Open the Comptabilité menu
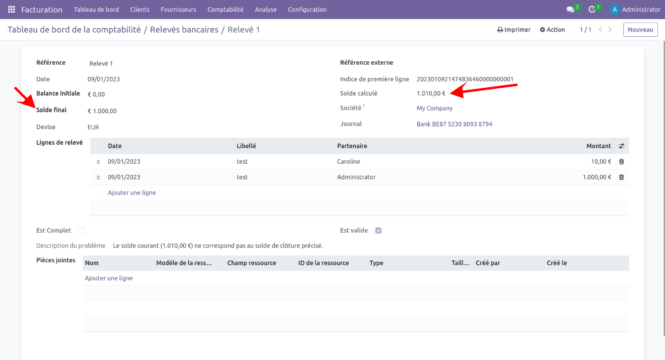665x360 pixels. pyautogui.click(x=225, y=9)
